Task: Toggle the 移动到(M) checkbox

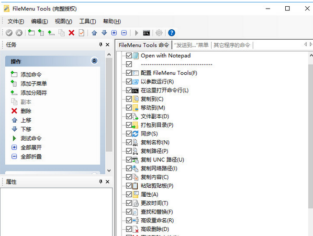Action: [x=129, y=108]
